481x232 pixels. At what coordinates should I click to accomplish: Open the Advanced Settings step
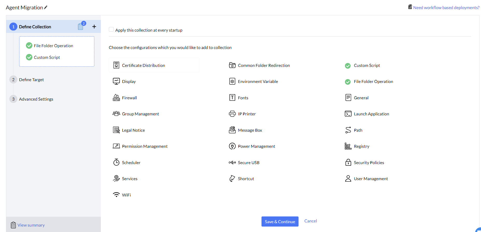point(36,99)
